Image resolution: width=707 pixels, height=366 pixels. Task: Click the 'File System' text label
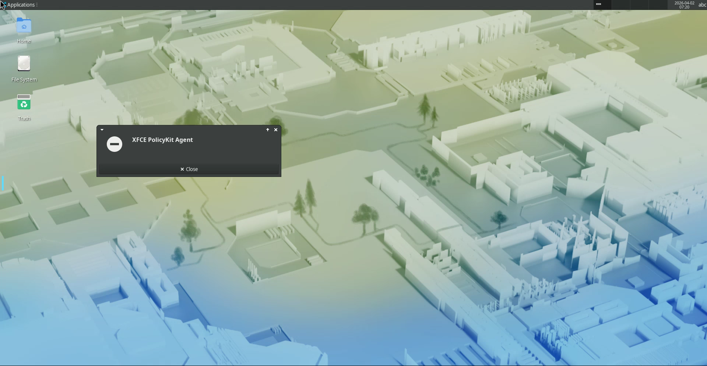pyautogui.click(x=24, y=80)
